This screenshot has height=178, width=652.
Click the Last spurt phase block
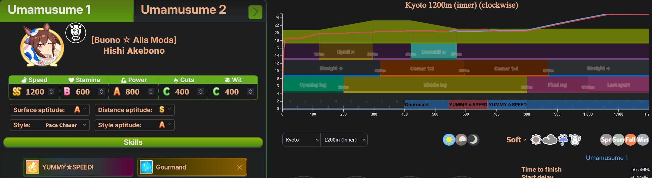click(x=618, y=85)
